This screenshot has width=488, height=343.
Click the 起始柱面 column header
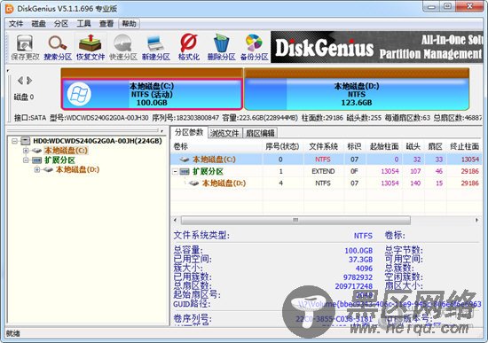click(384, 146)
